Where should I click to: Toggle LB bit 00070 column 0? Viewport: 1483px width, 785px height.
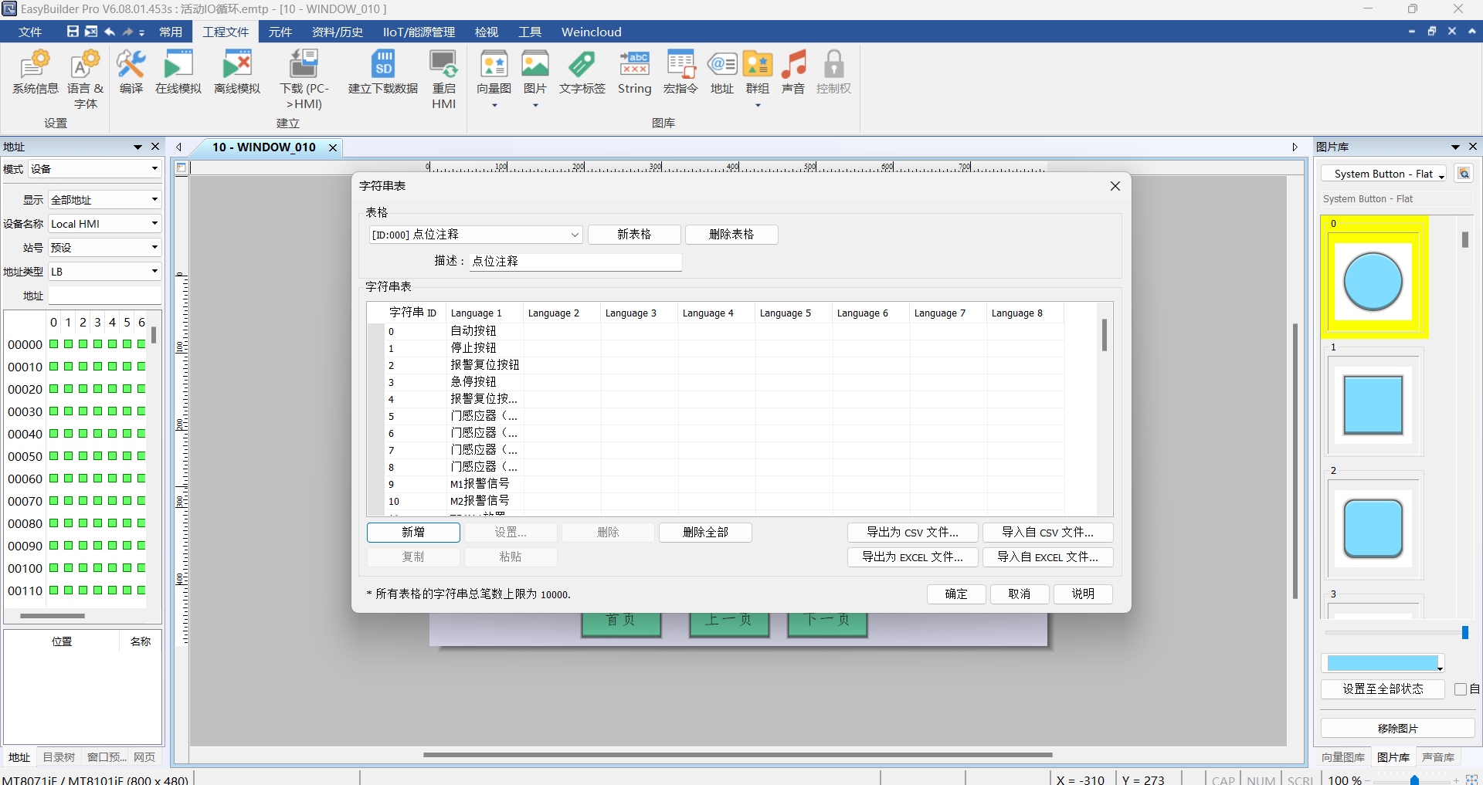[x=54, y=501]
